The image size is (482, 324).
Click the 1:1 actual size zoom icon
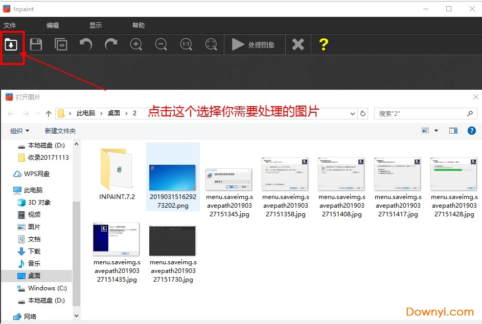186,44
